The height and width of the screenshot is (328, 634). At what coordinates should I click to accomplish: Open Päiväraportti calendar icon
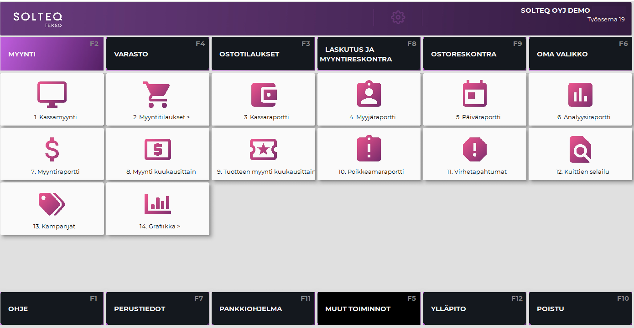click(x=475, y=94)
